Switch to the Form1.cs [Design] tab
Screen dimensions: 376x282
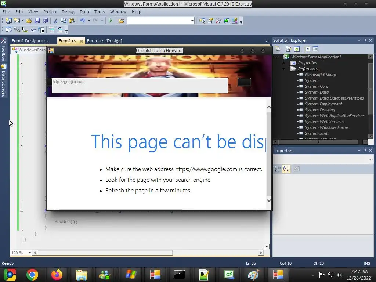point(105,41)
